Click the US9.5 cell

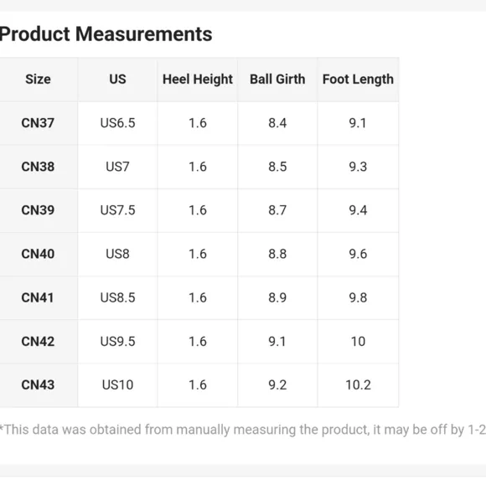click(118, 341)
